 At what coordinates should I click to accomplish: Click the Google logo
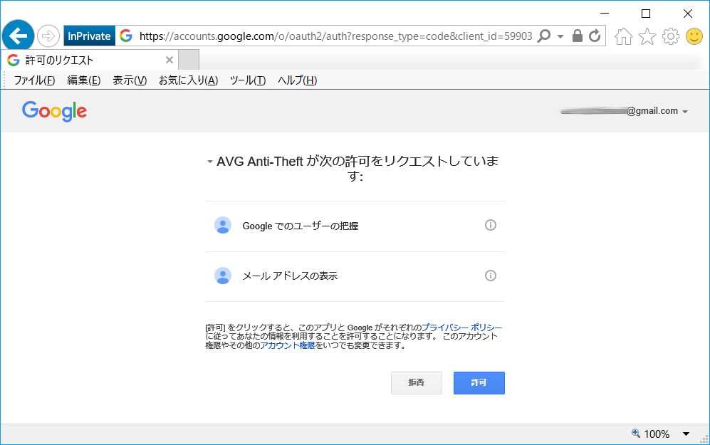coord(54,111)
